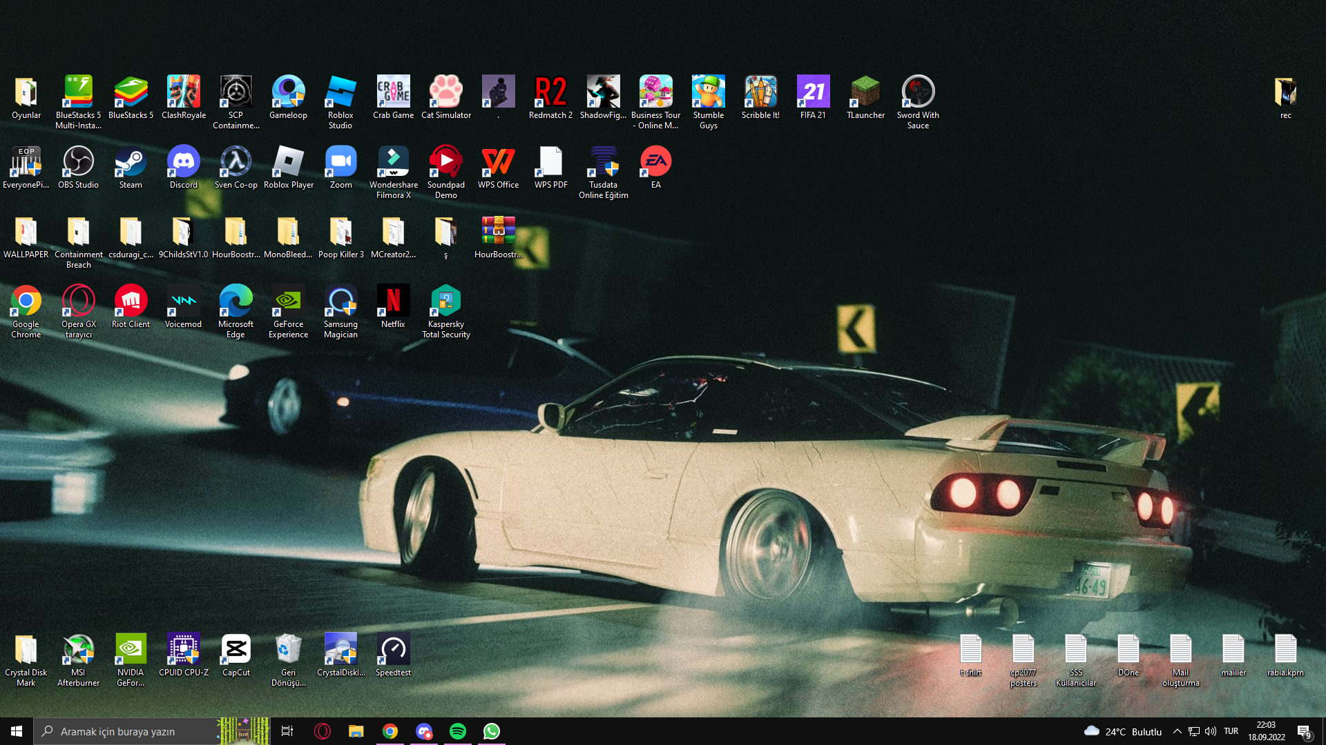Open Scribble It! shortcut

(760, 97)
